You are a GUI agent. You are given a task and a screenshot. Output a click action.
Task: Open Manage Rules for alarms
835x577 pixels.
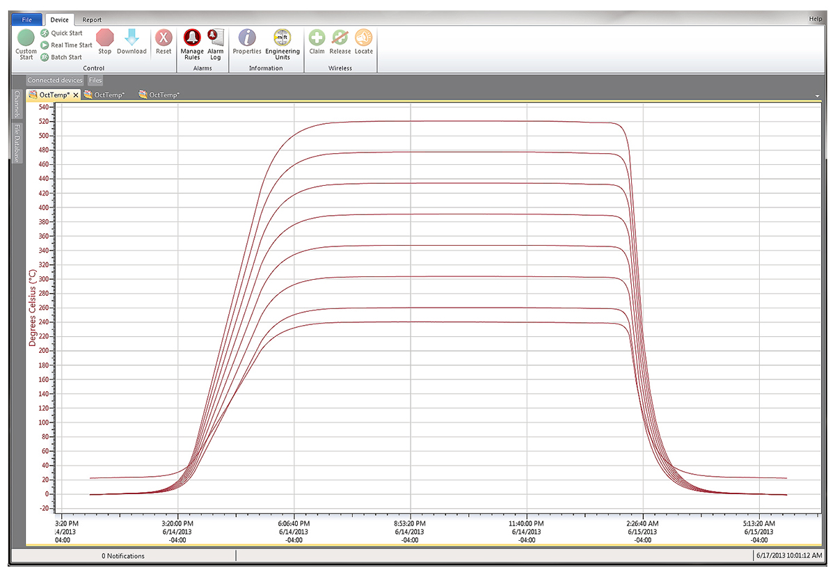[191, 42]
